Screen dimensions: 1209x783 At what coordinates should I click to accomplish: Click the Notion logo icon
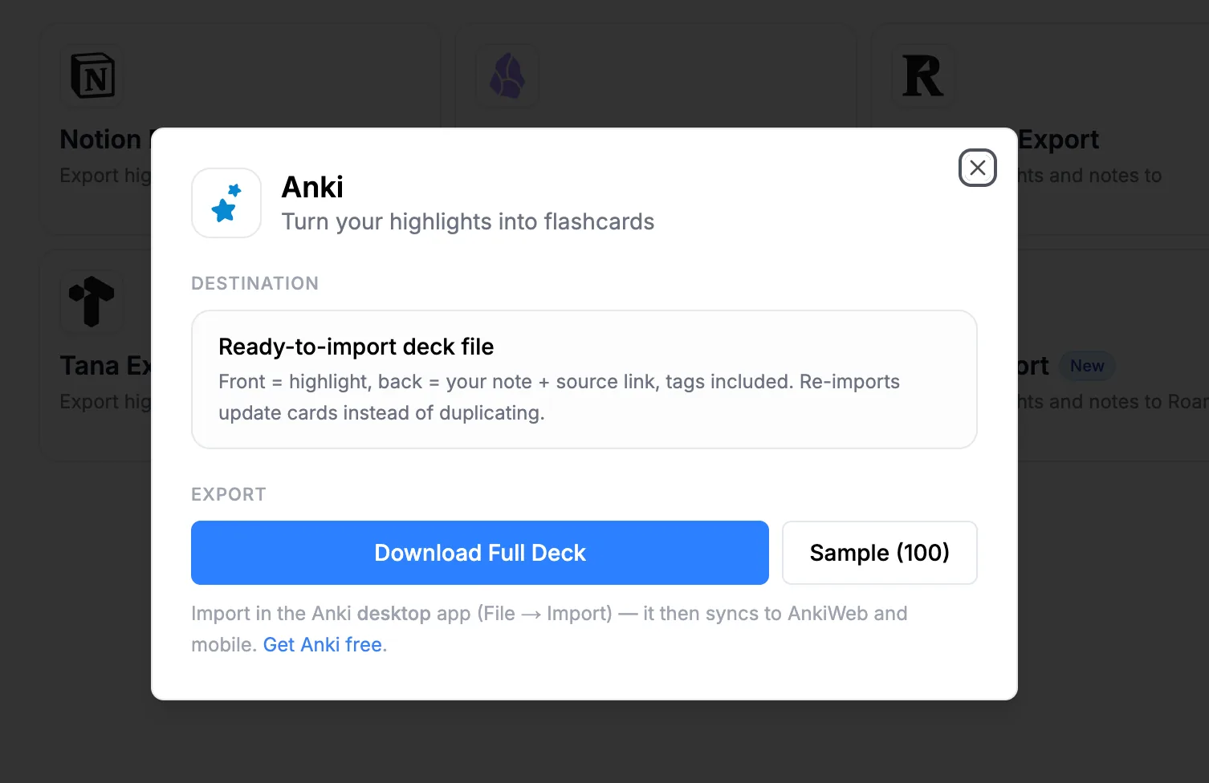(92, 76)
